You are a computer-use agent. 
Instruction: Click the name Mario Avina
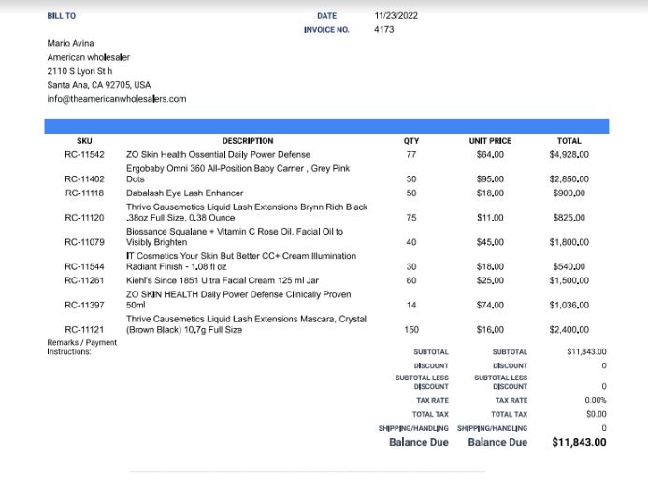click(71, 43)
